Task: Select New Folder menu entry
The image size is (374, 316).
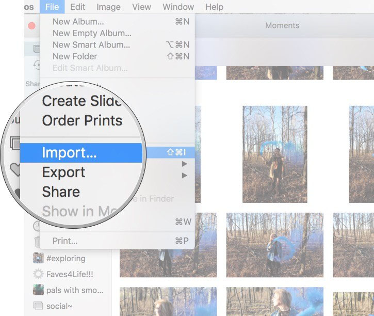Action: click(x=117, y=56)
